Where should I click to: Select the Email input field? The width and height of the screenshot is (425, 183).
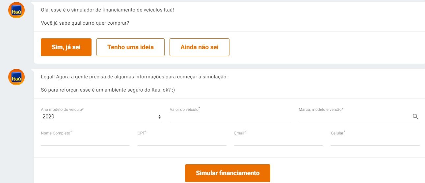click(x=279, y=141)
